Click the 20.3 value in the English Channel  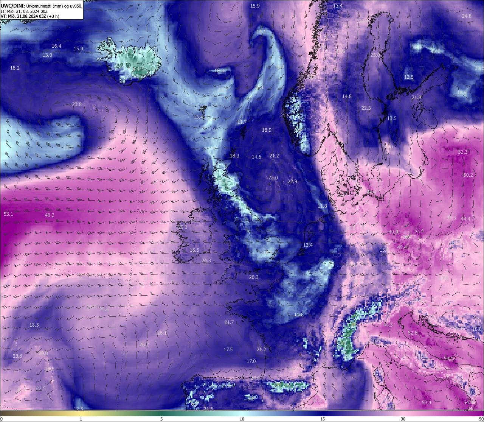pos(254,277)
